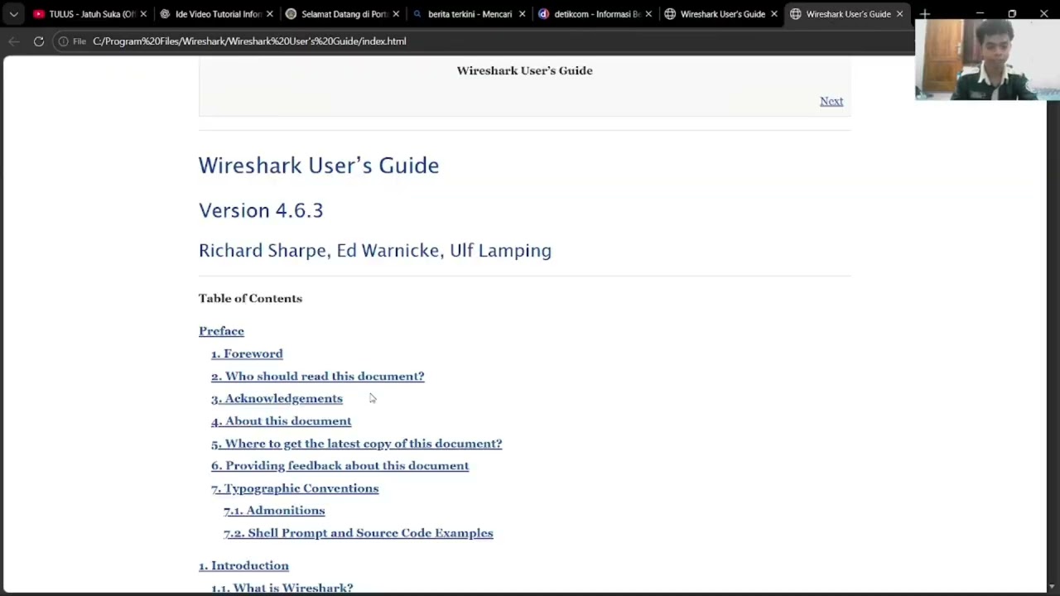Open Providing feedback about this document link
The width and height of the screenshot is (1060, 596).
(340, 466)
